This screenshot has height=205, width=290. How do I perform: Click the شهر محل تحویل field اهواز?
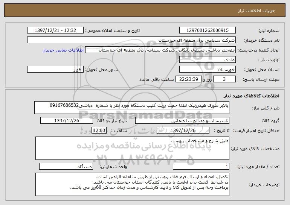[55, 70]
